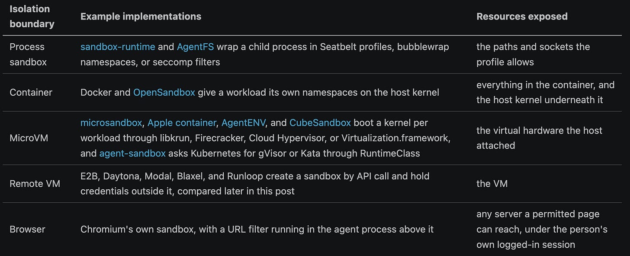This screenshot has height=256, width=630.
Task: Click the CubeSandbox link
Action: [320, 123]
